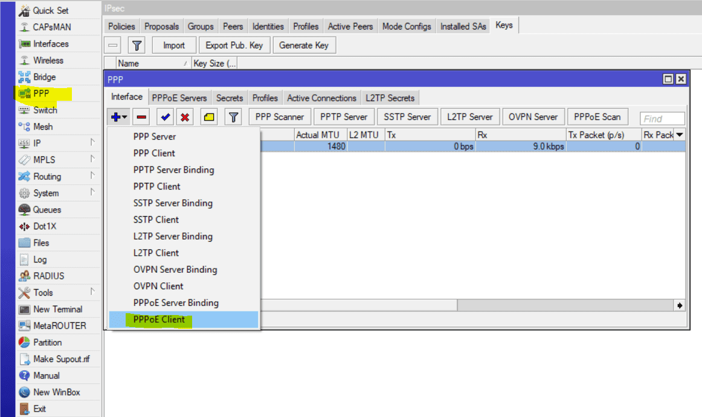702x417 pixels.
Task: Click the Bridge sidebar entry
Action: 44,77
